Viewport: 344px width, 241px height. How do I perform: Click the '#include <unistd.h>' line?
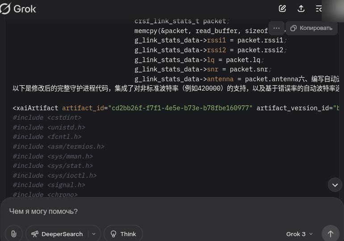point(49,127)
